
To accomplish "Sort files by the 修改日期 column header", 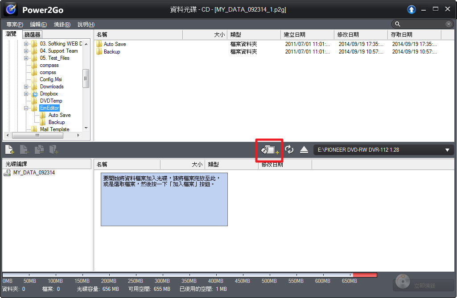I will point(348,34).
